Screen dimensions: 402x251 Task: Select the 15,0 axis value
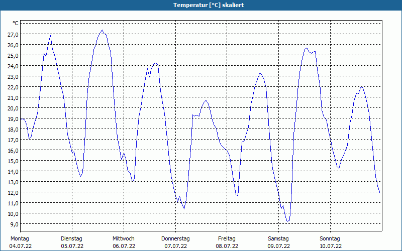(13, 161)
